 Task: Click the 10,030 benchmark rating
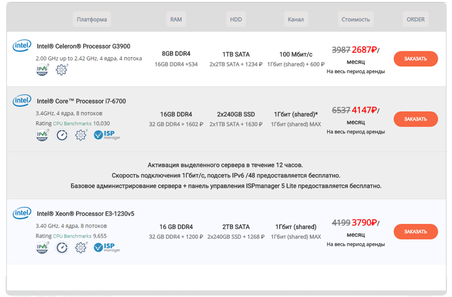pos(102,123)
